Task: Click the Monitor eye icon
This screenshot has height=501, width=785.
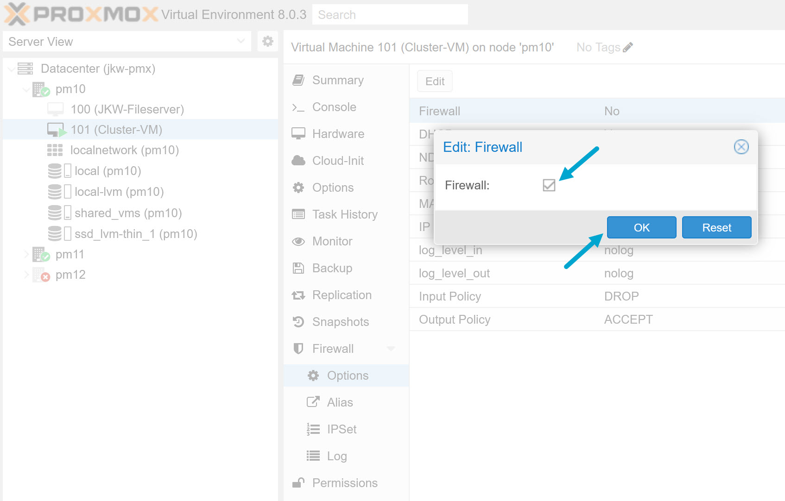Action: point(298,241)
